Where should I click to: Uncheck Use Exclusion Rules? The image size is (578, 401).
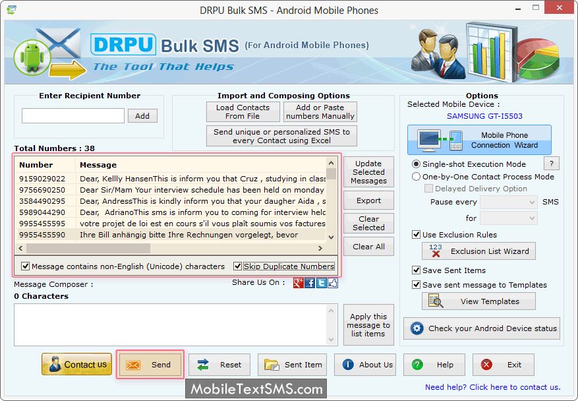click(x=416, y=235)
